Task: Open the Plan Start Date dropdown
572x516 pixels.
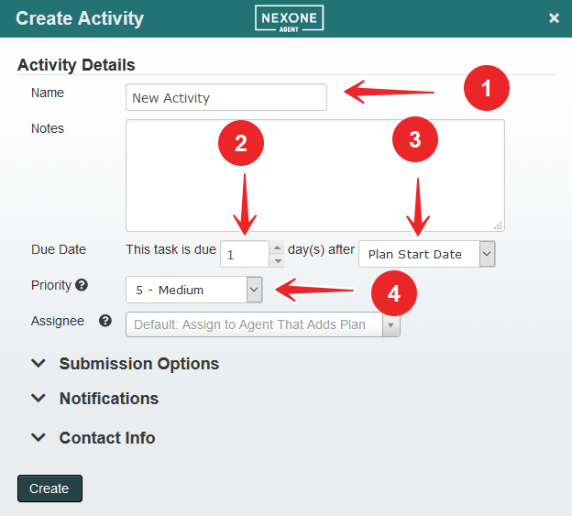Action: (487, 254)
